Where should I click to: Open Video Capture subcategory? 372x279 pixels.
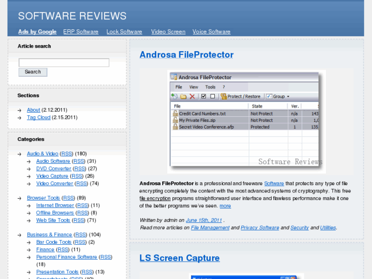[x=52, y=176]
